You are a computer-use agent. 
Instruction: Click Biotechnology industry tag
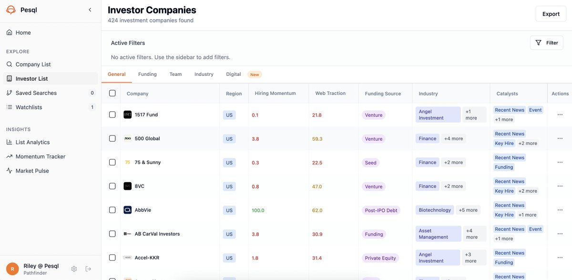click(x=435, y=210)
